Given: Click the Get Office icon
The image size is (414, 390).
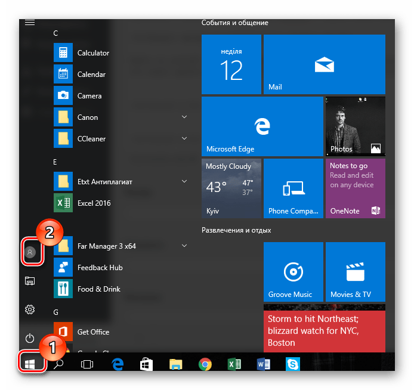Looking at the screenshot, I should pos(63,332).
